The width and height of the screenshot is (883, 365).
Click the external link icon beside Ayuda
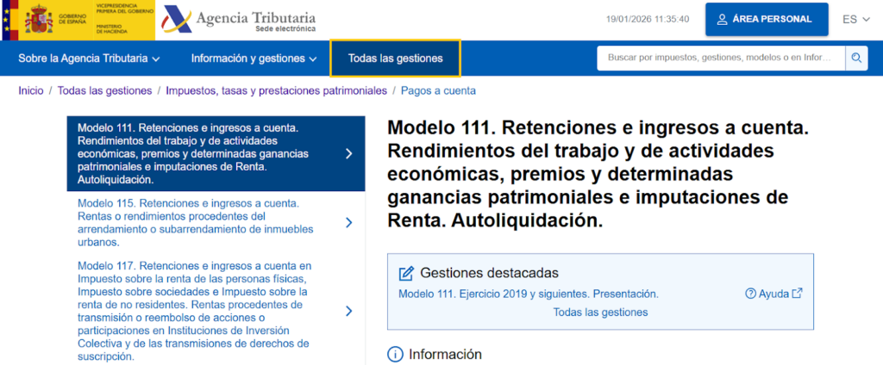(798, 294)
